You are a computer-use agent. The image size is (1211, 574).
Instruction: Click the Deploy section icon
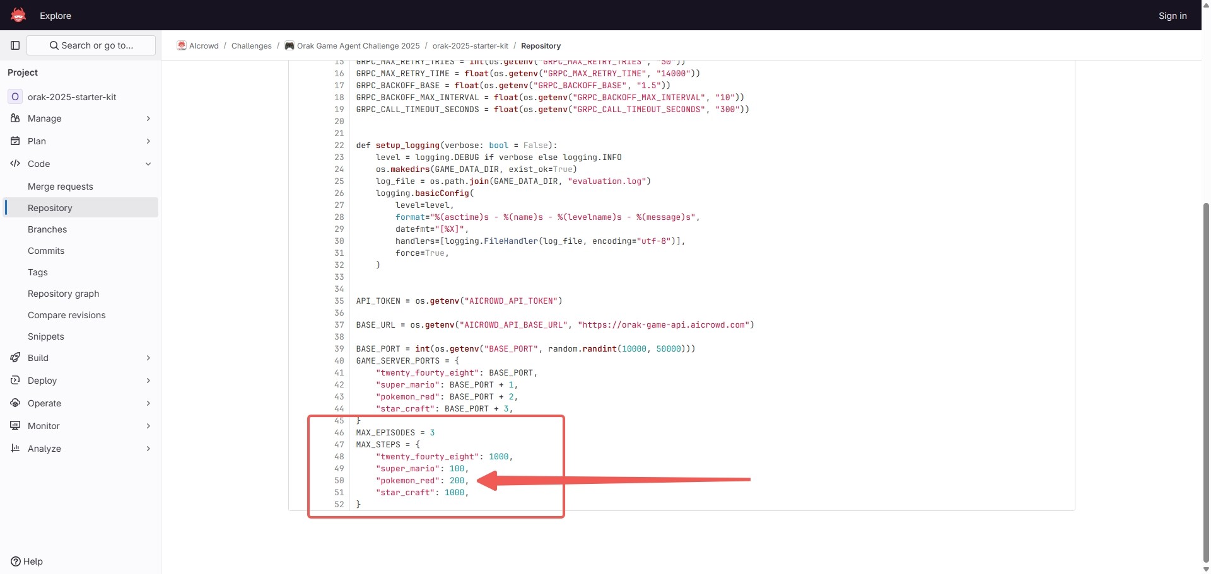click(x=15, y=381)
